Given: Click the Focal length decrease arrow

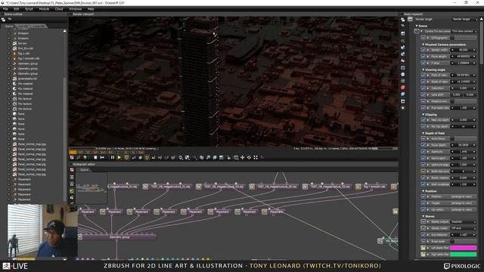Looking at the screenshot, I should click(452, 57).
